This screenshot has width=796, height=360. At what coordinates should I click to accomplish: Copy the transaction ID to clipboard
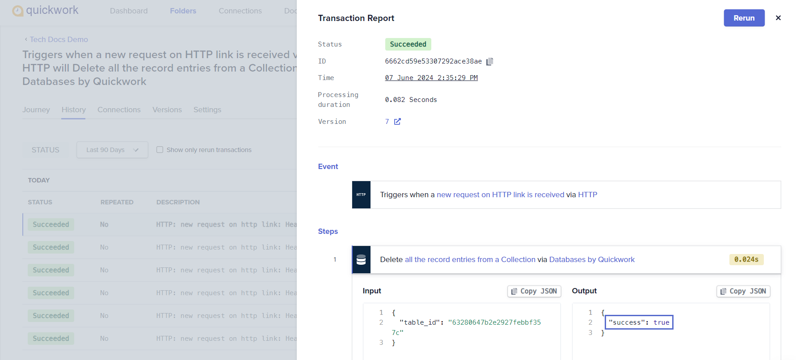[490, 61]
